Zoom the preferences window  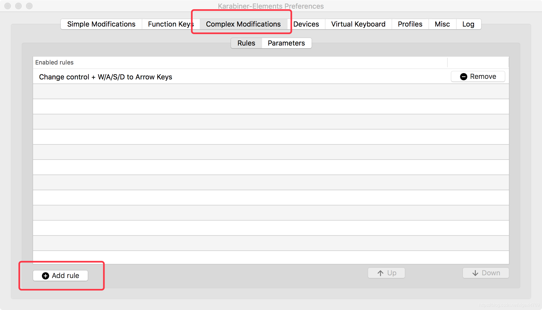[29, 6]
